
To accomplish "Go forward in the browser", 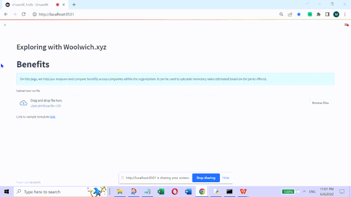I will [x=15, y=14].
